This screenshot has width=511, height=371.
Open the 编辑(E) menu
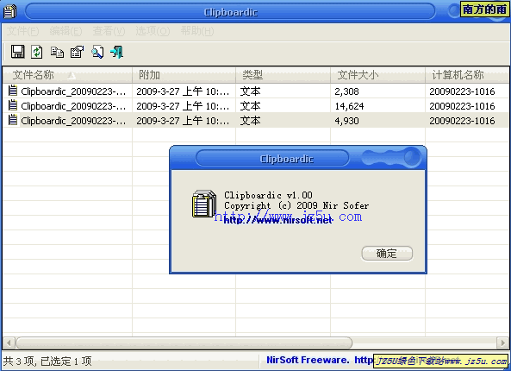[65, 31]
